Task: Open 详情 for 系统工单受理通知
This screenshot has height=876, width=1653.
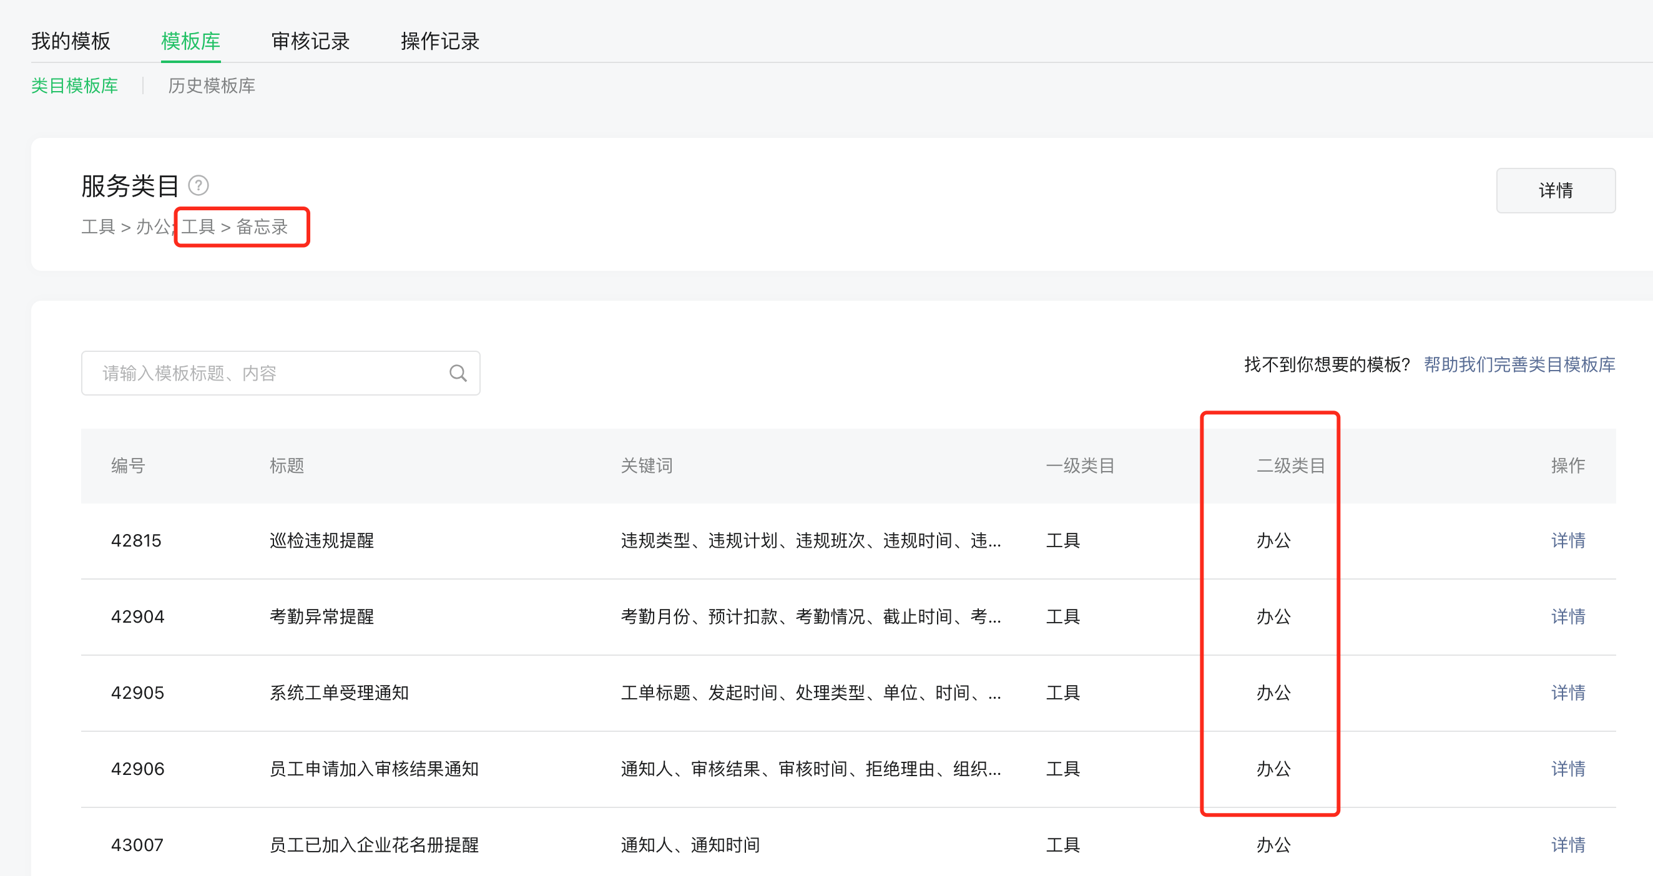Action: (1567, 693)
